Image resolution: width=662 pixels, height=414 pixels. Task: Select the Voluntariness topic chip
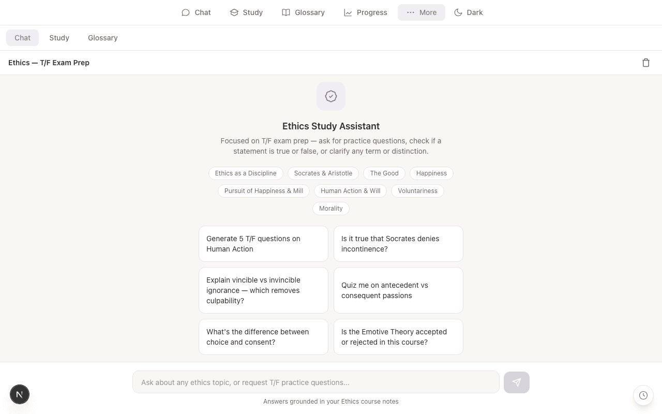[x=417, y=191]
